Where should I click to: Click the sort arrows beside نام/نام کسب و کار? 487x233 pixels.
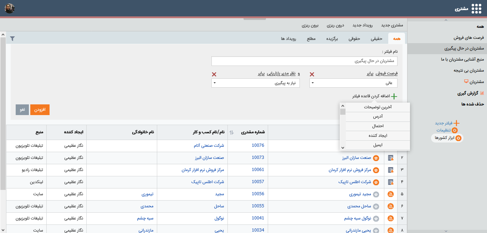click(231, 133)
